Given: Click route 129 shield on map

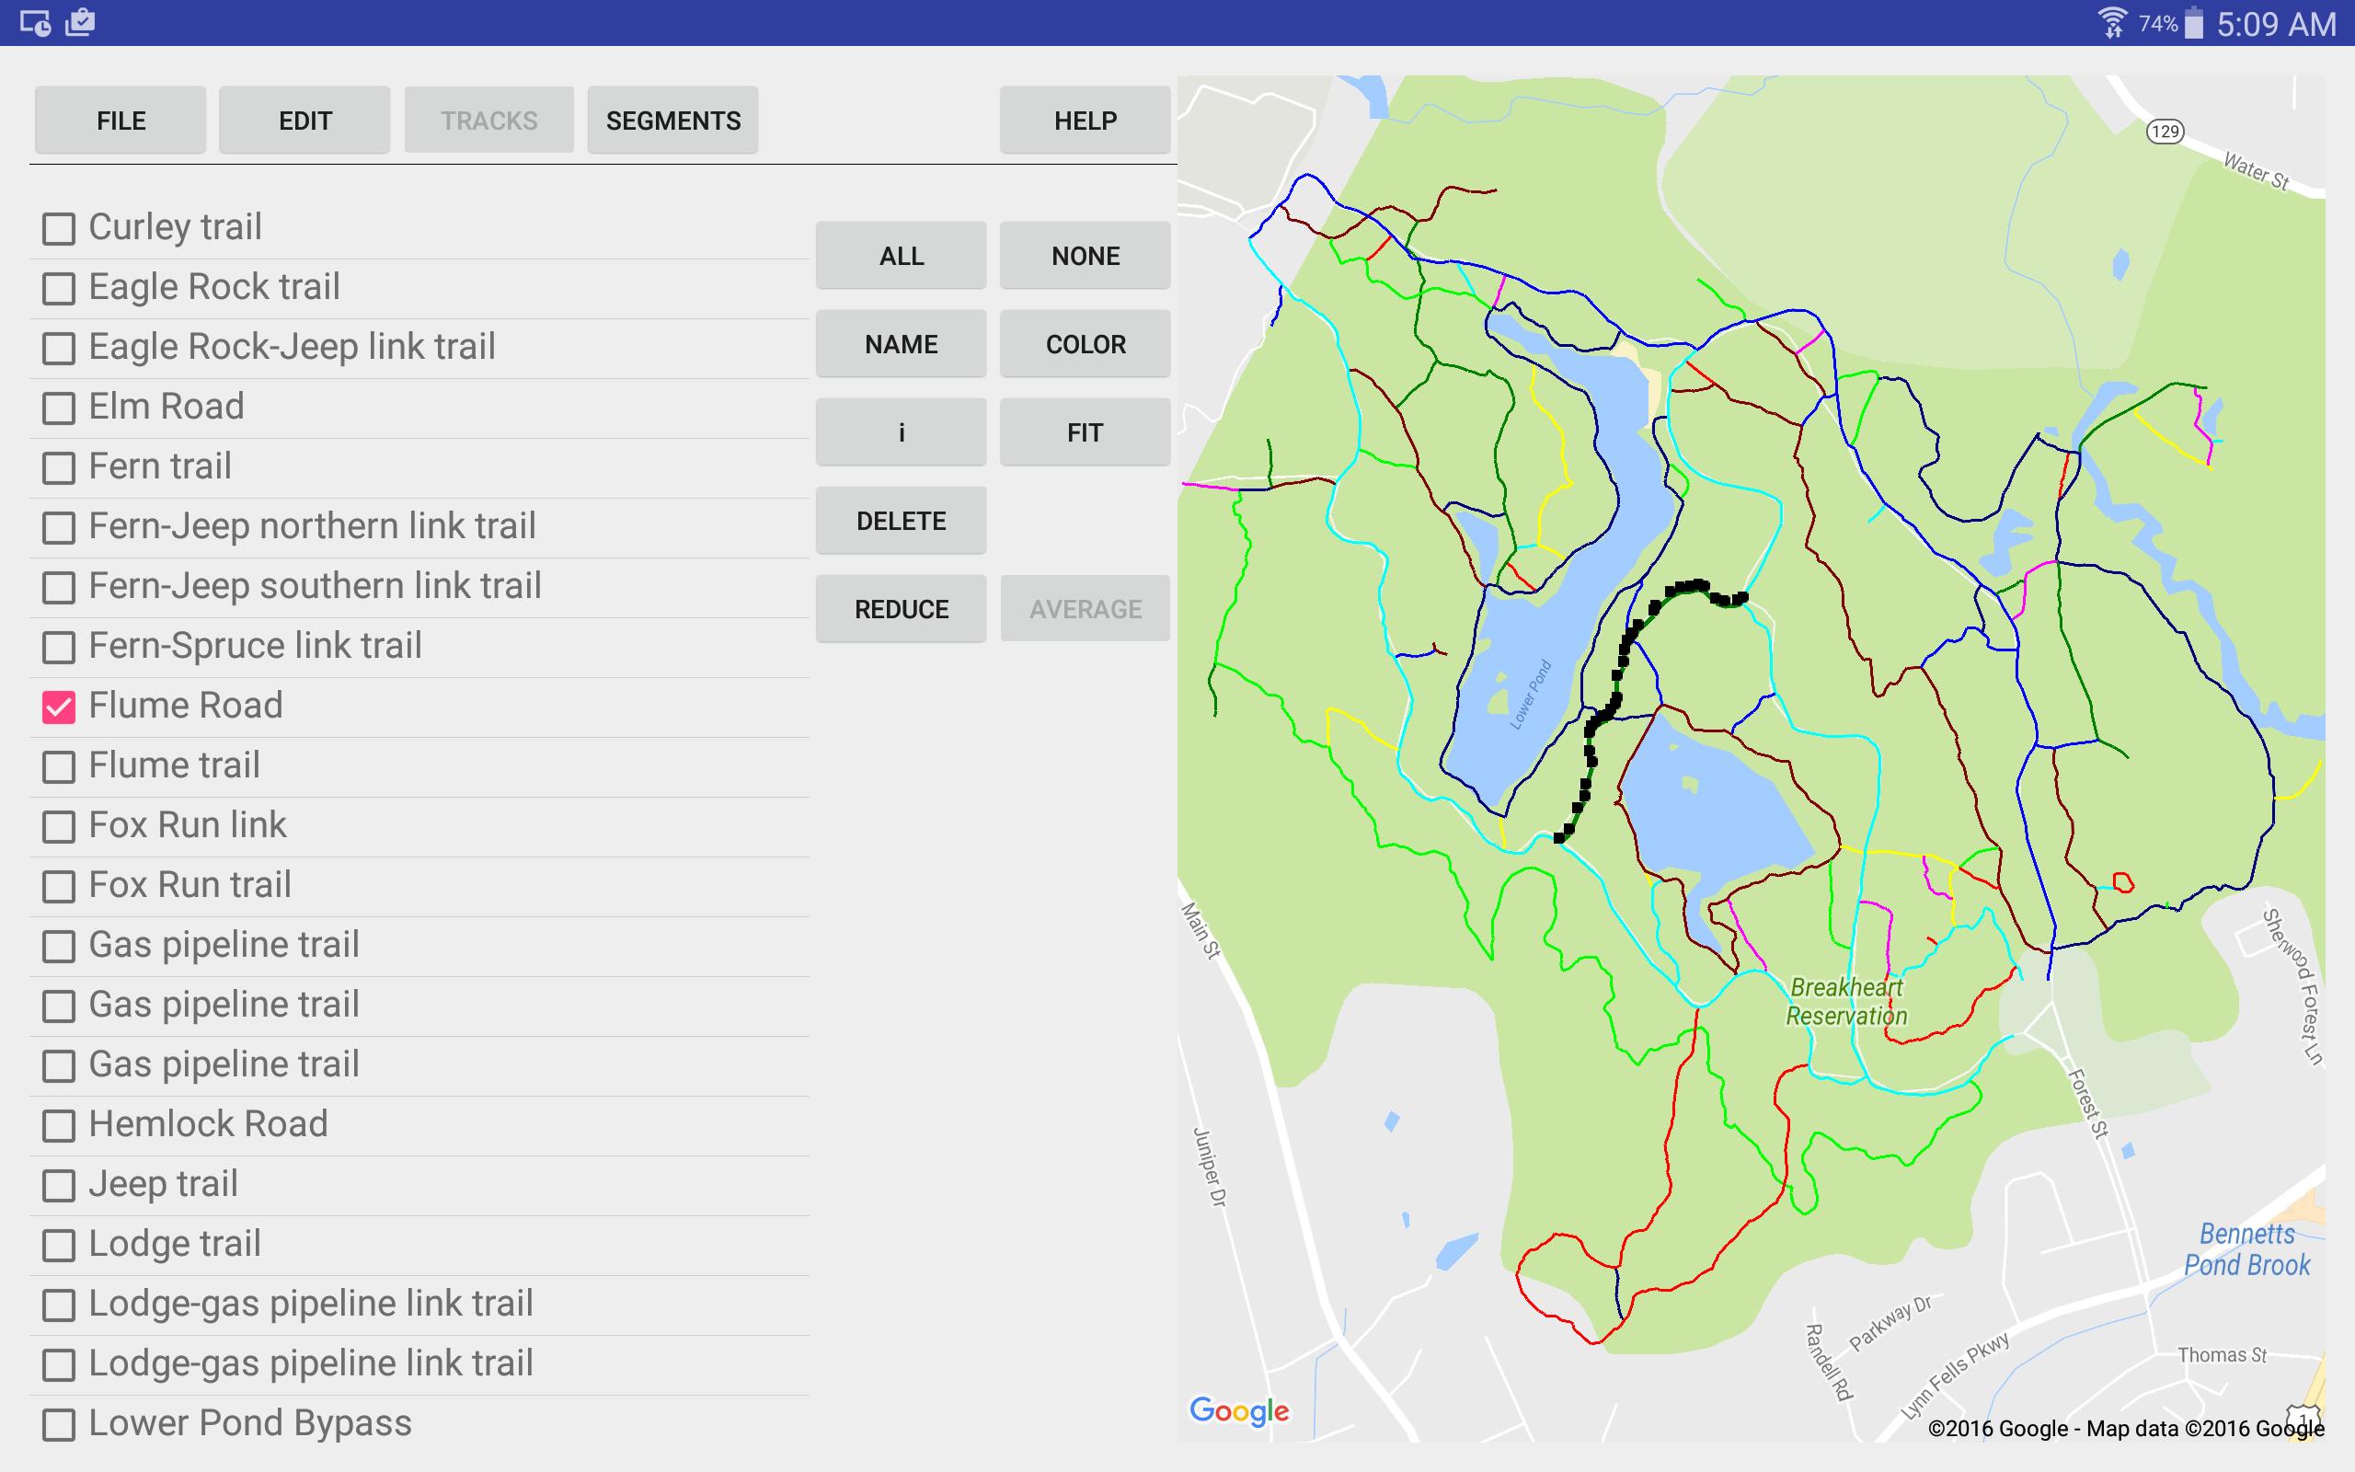Looking at the screenshot, I should coord(2165,132).
